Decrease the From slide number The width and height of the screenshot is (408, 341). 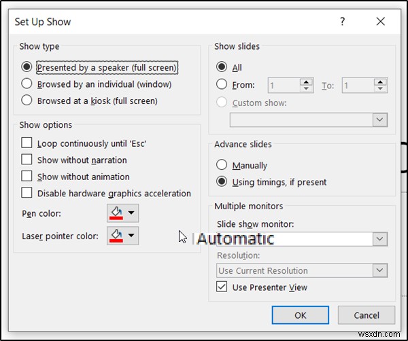tap(306, 88)
